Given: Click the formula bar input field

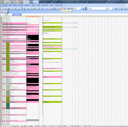Looking at the screenshot, I should click(x=75, y=15).
